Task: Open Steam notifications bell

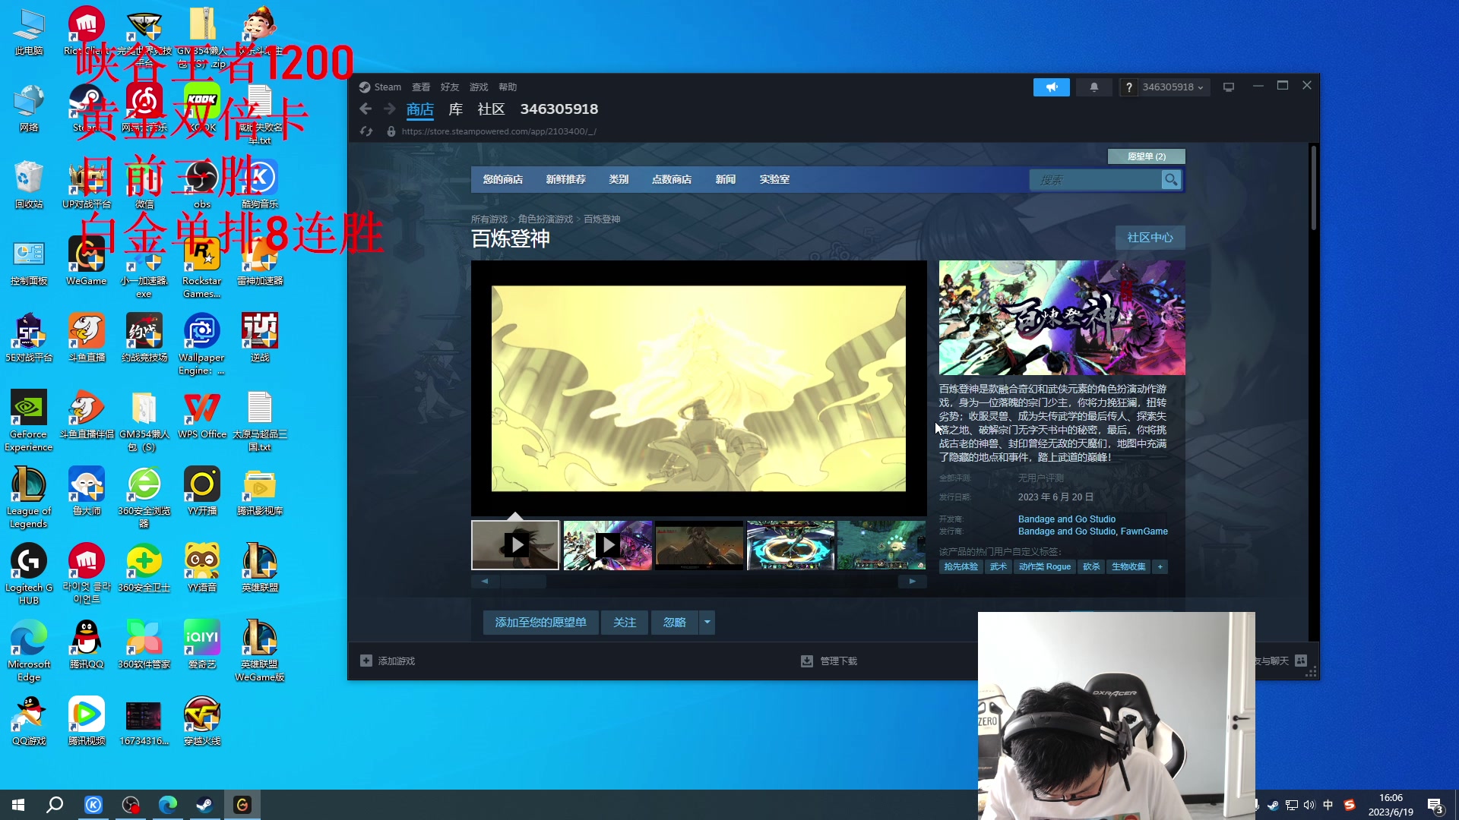Action: 1093,87
